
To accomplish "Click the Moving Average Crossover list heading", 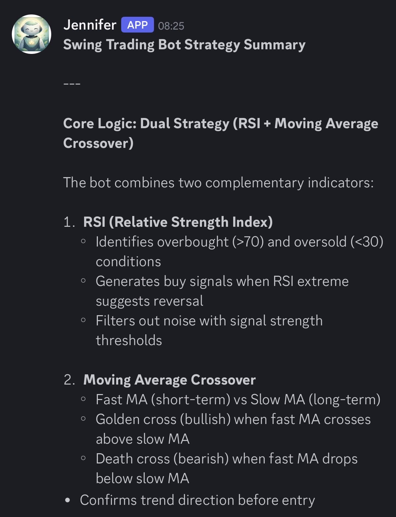I will [169, 380].
